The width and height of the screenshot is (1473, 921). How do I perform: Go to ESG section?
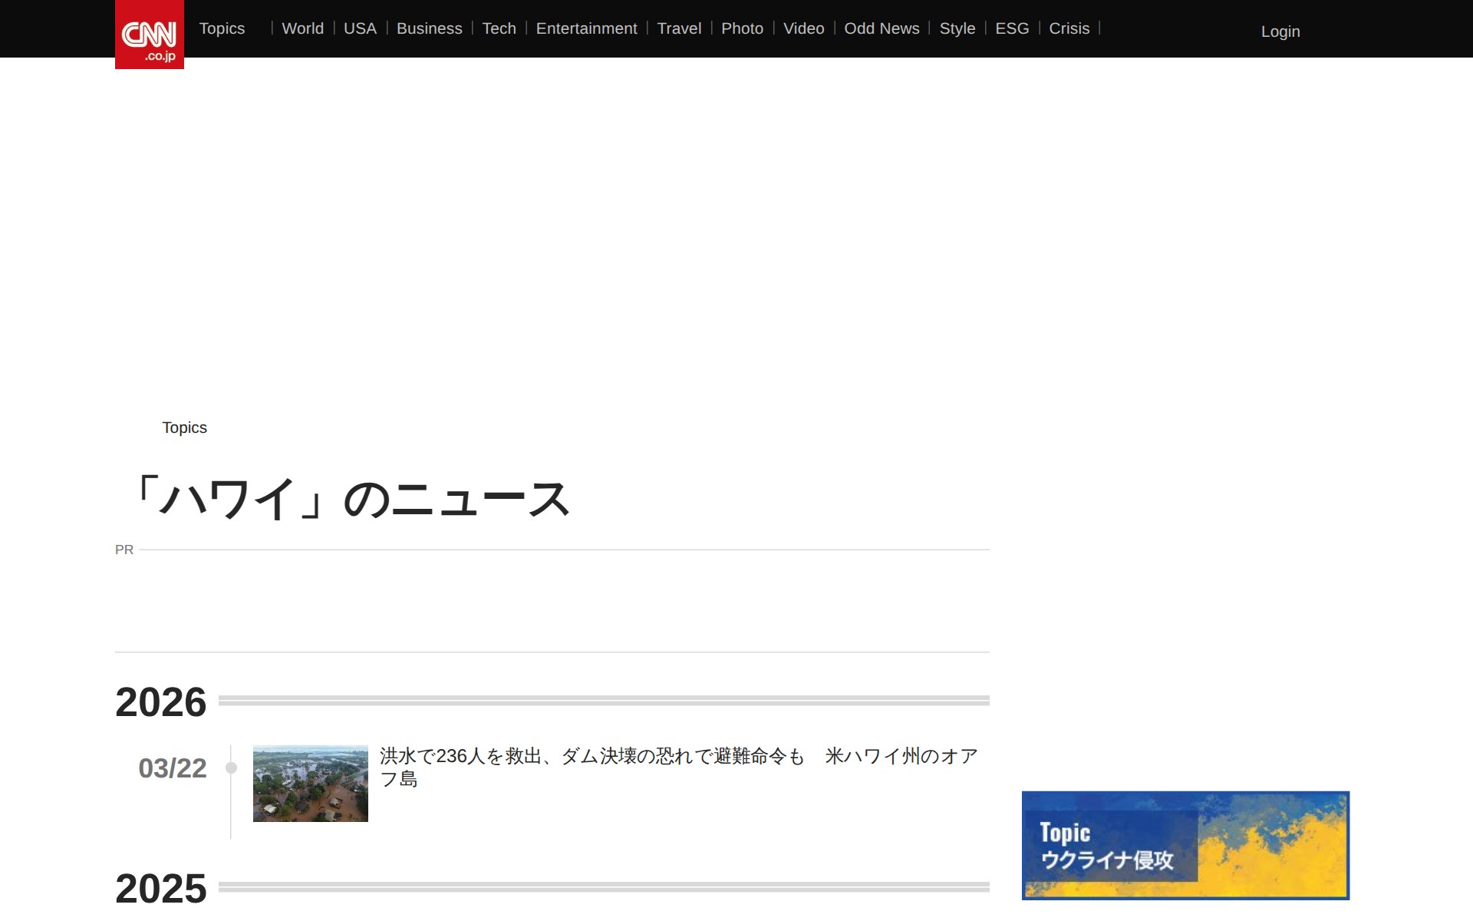[x=1012, y=28]
